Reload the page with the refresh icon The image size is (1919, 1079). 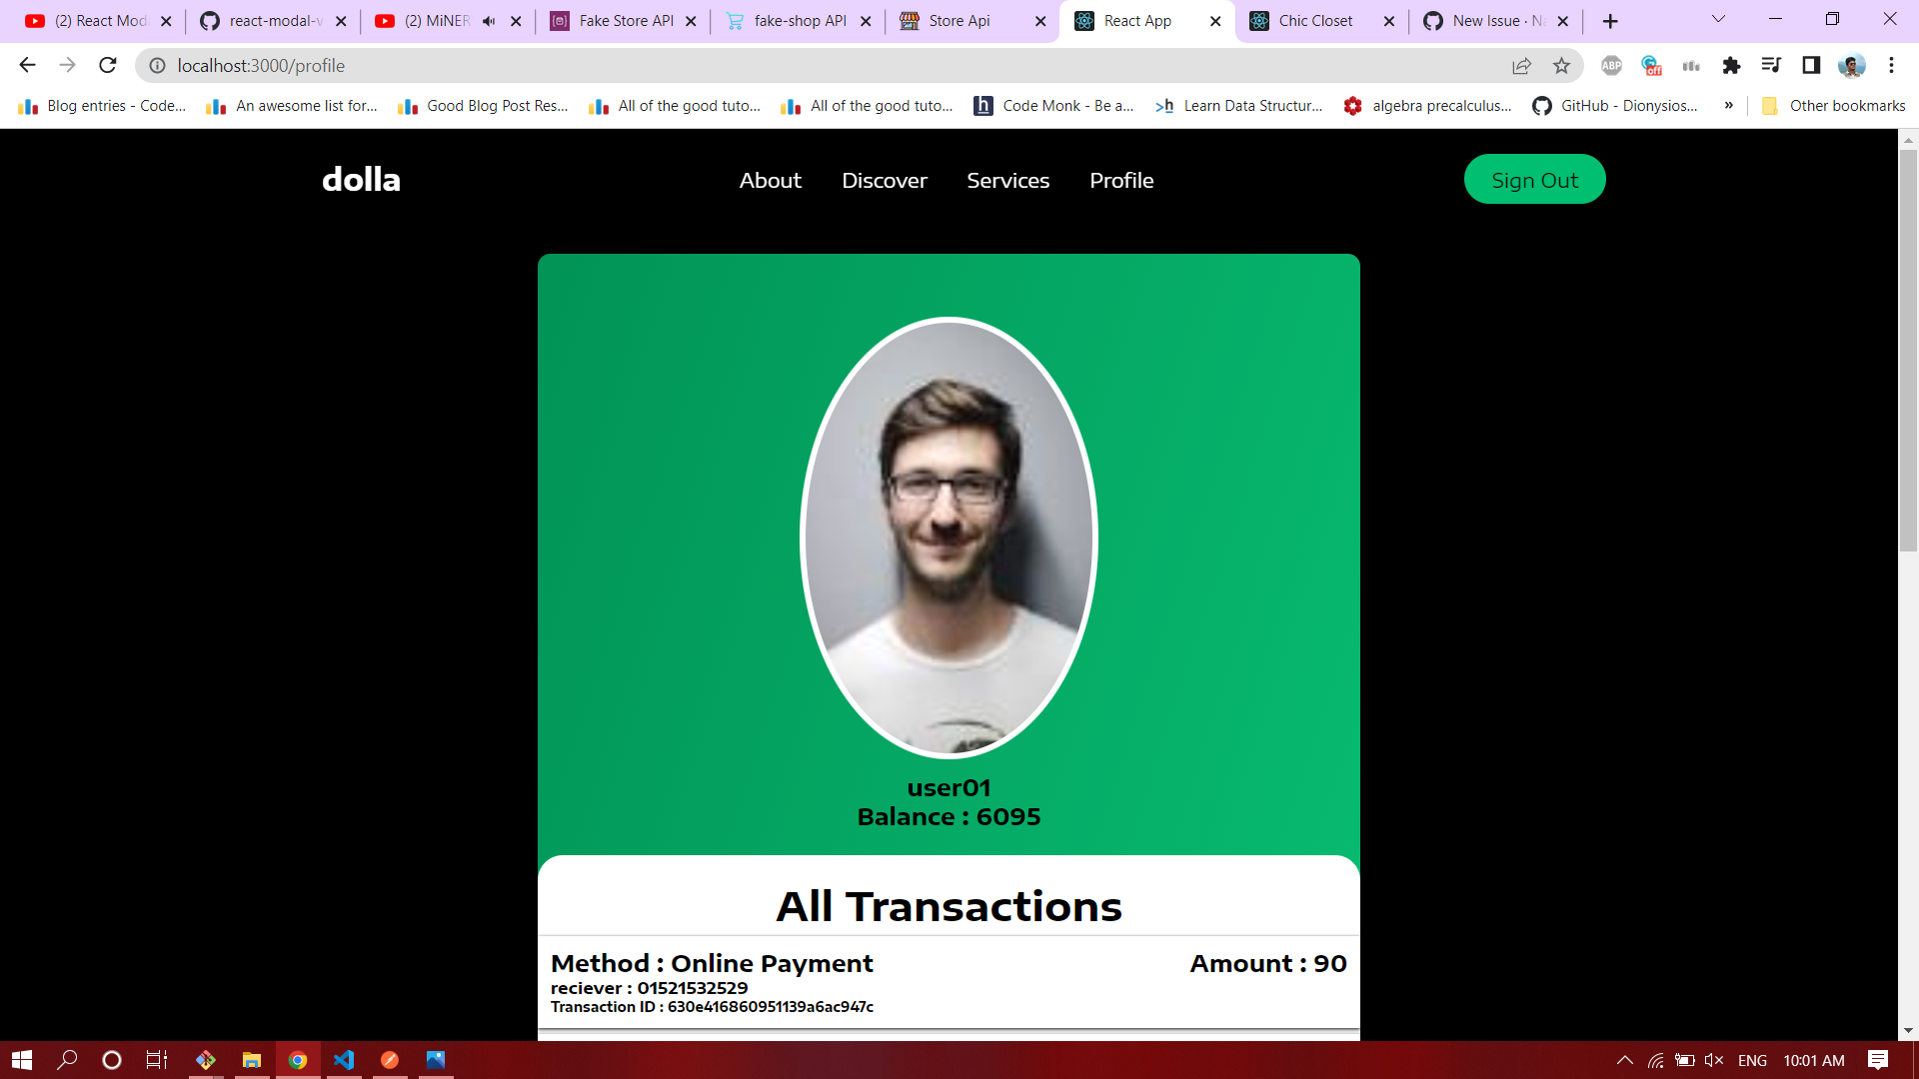point(108,66)
